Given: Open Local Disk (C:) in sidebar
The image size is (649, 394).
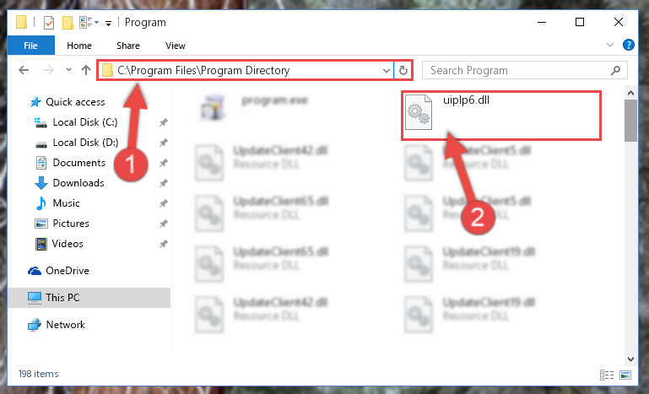Looking at the screenshot, I should point(85,122).
